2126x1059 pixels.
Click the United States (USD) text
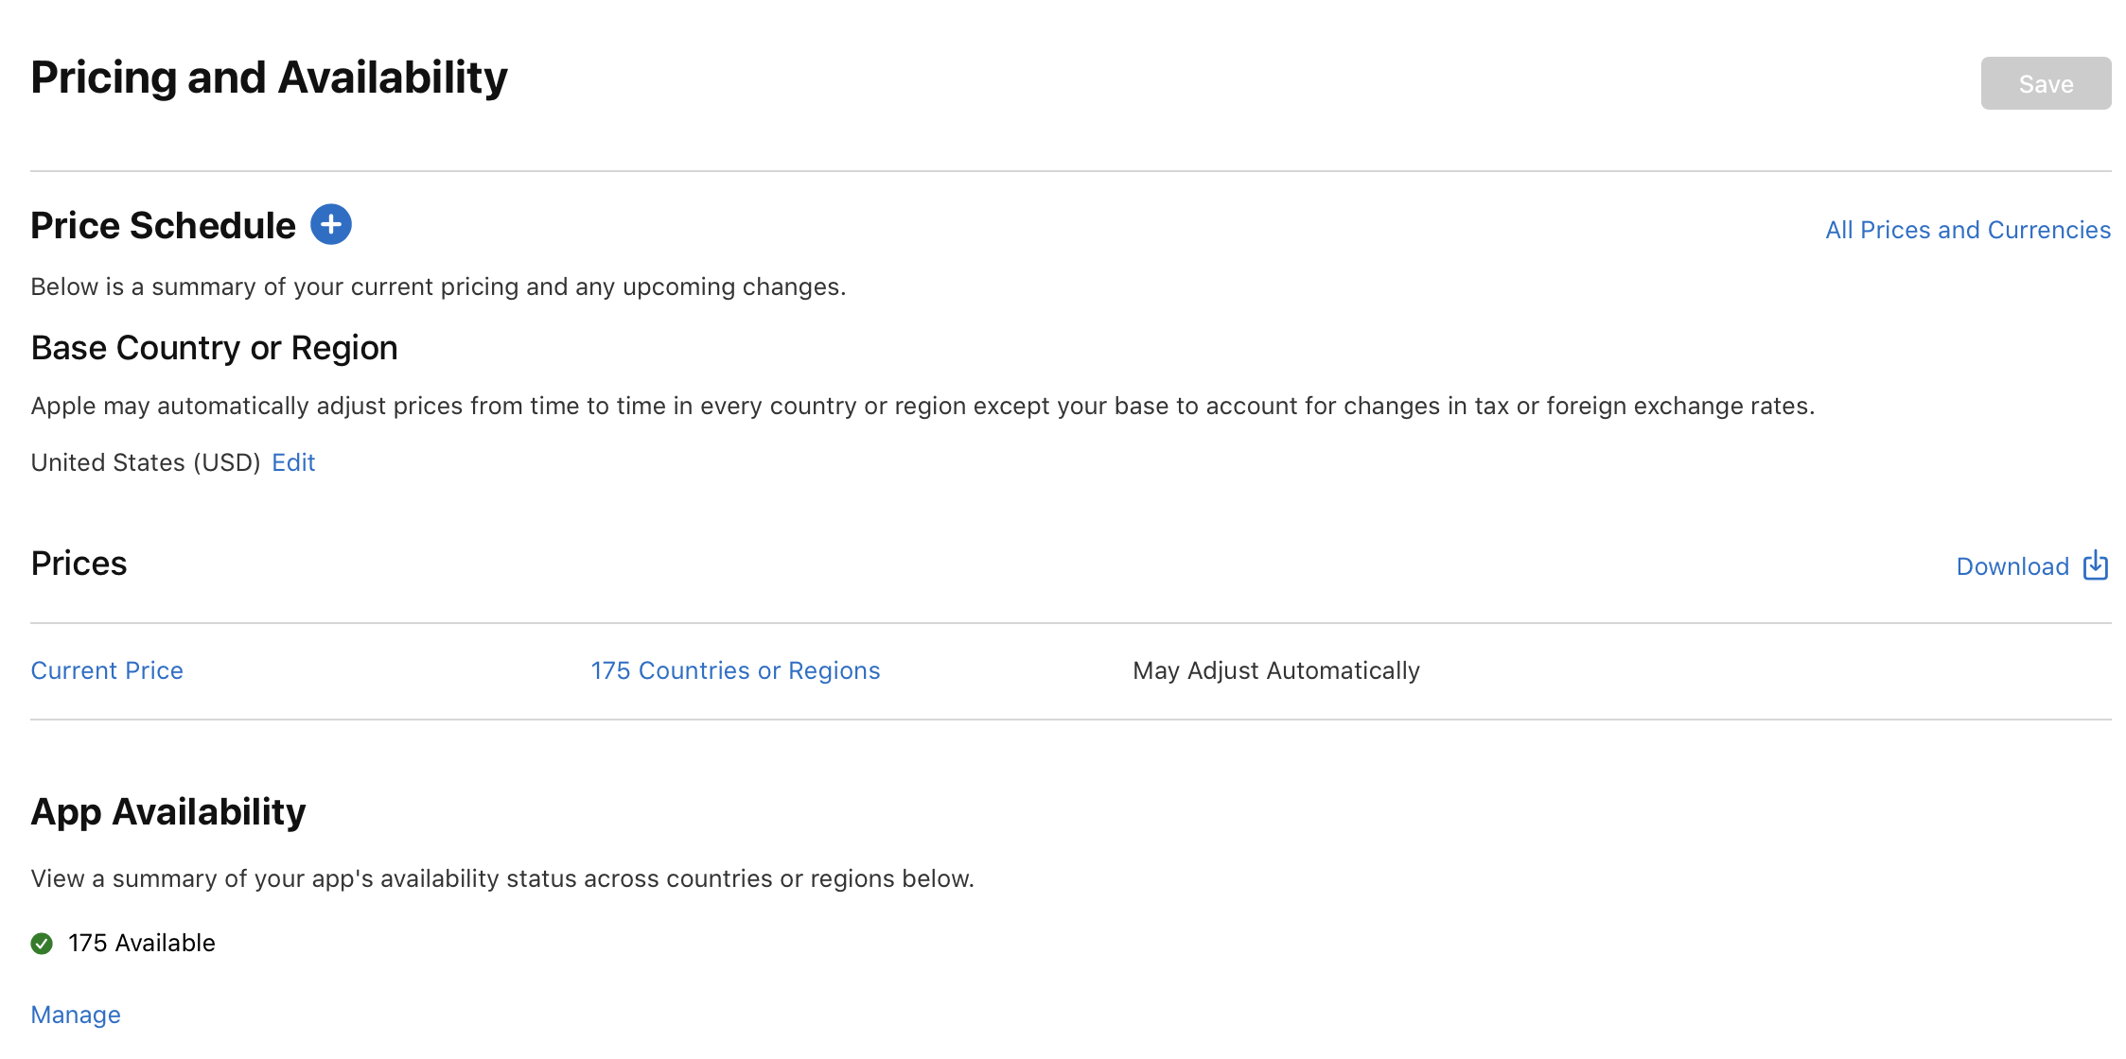[x=145, y=462]
